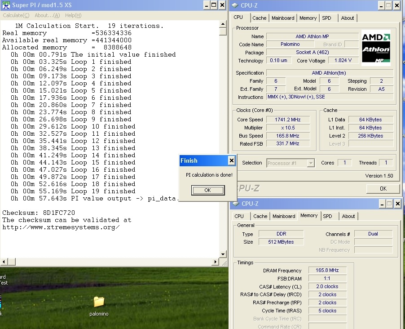Switch to Mainboard tab in upper CPU-Z

click(283, 18)
